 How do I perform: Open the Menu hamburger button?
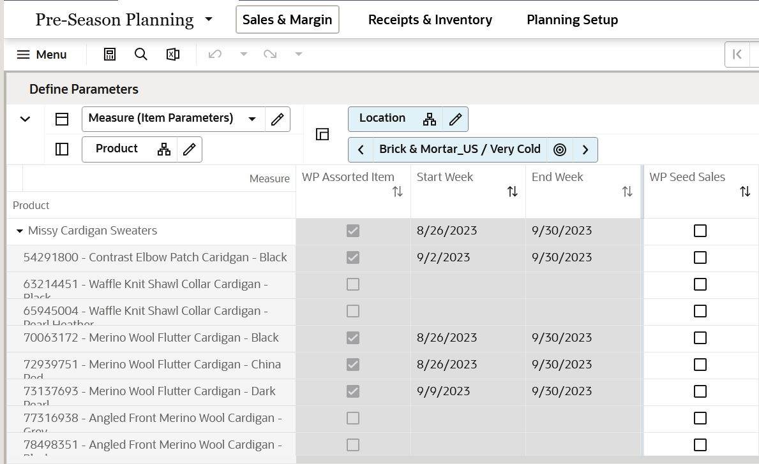pyautogui.click(x=41, y=55)
